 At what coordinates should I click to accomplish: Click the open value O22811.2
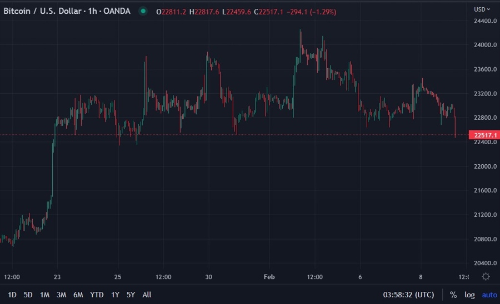point(171,12)
